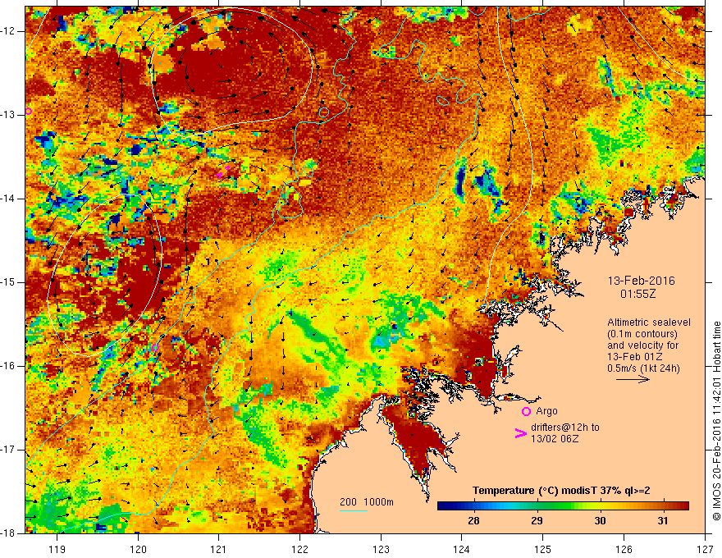Click the 30 label under the color bar

coord(600,521)
